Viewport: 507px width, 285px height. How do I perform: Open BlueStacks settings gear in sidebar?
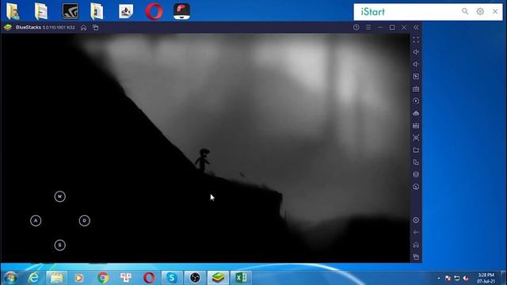pyautogui.click(x=416, y=220)
